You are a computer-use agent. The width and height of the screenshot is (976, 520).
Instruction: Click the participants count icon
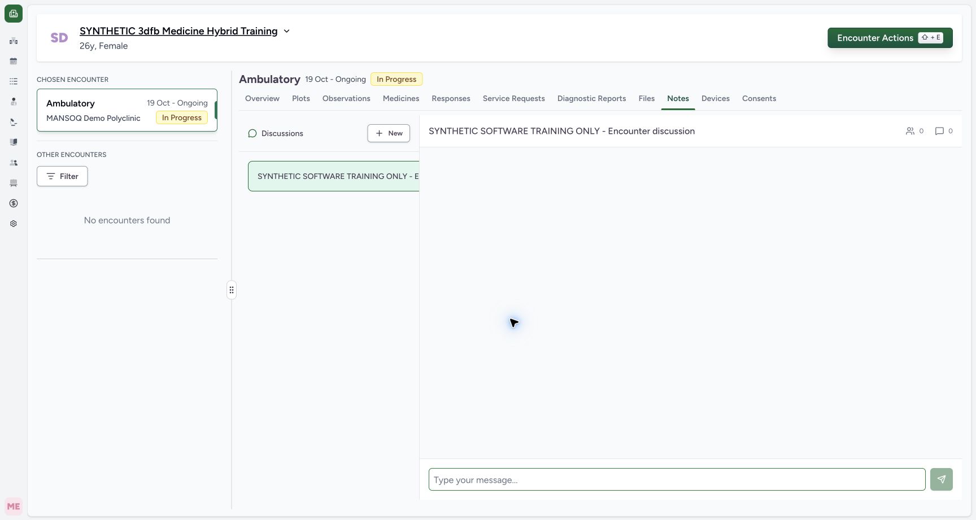[x=910, y=131]
